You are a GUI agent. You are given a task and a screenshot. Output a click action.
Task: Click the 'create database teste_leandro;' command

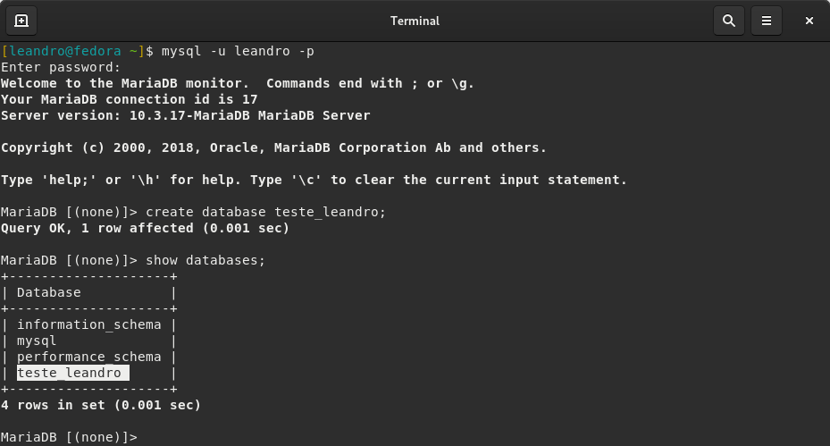click(x=265, y=212)
